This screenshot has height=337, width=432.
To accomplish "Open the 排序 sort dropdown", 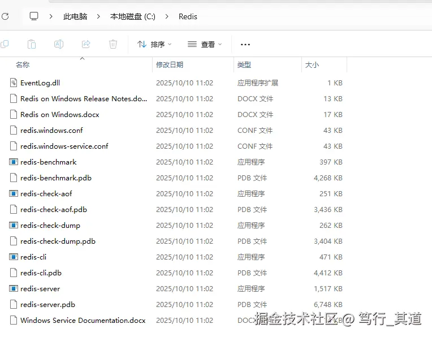I will (154, 44).
